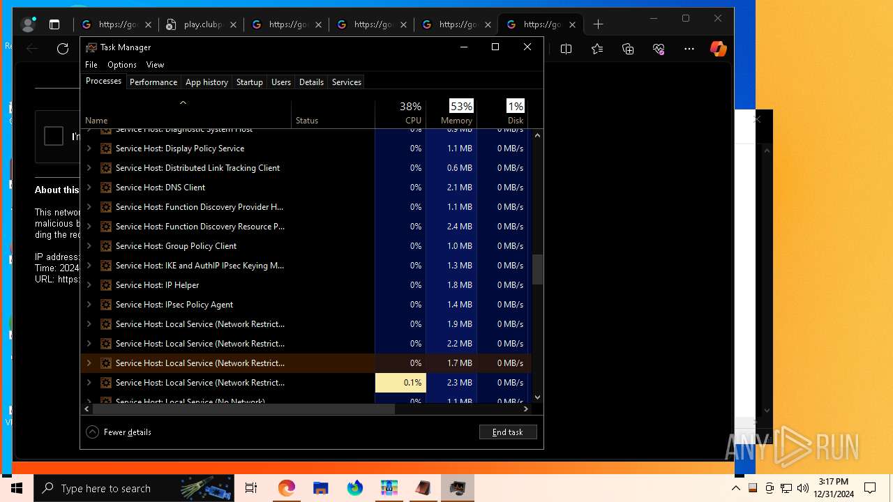
Task: Select the 0.1% CPU cell
Action: 400,383
